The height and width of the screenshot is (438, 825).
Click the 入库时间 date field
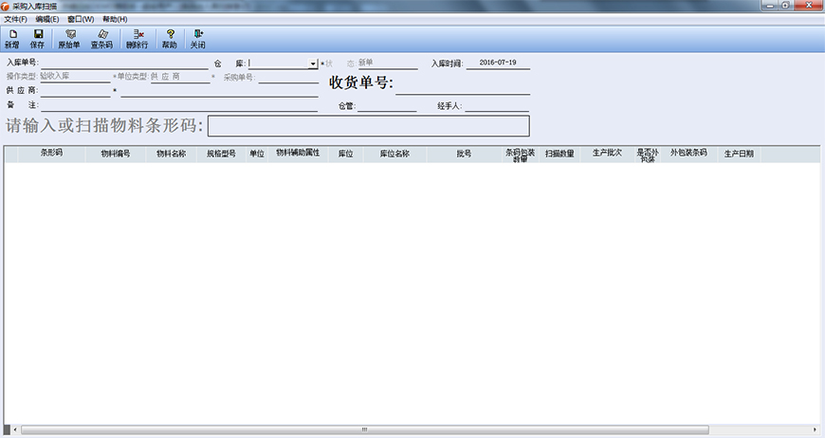pyautogui.click(x=498, y=63)
